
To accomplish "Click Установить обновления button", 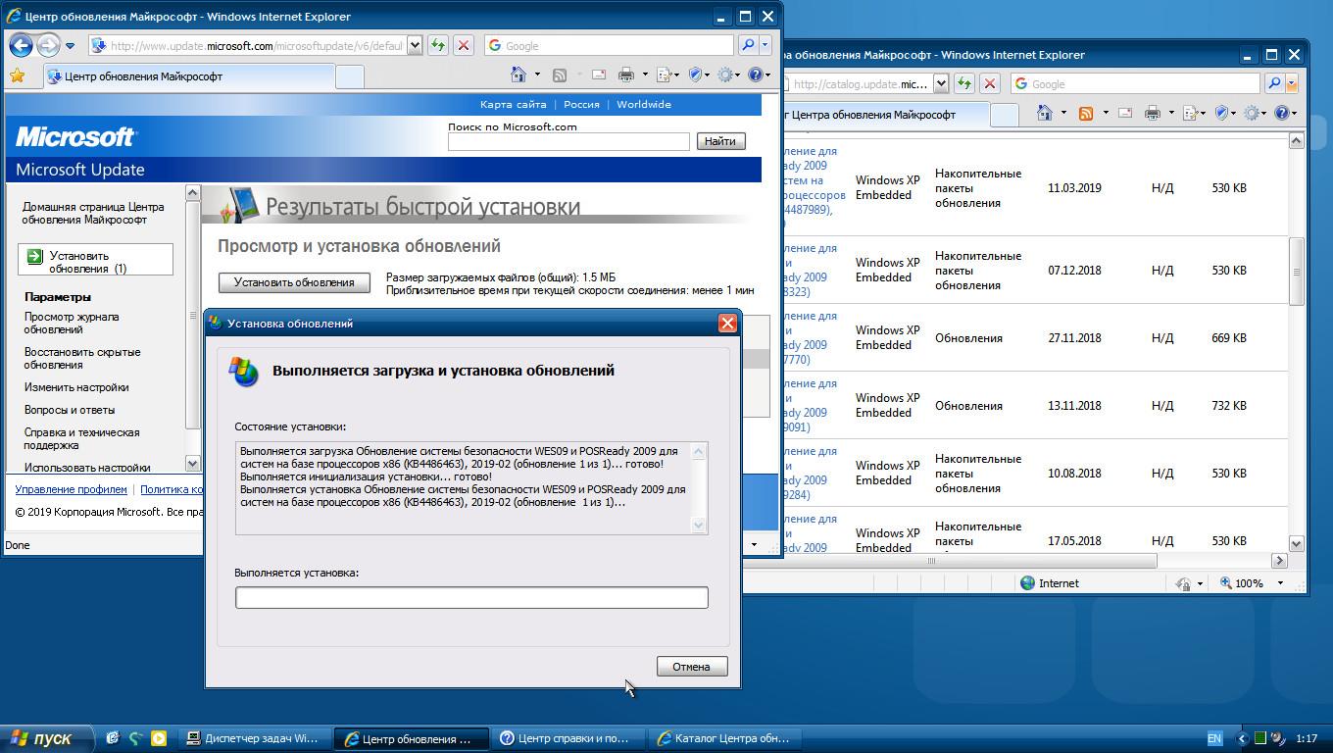I will (294, 282).
